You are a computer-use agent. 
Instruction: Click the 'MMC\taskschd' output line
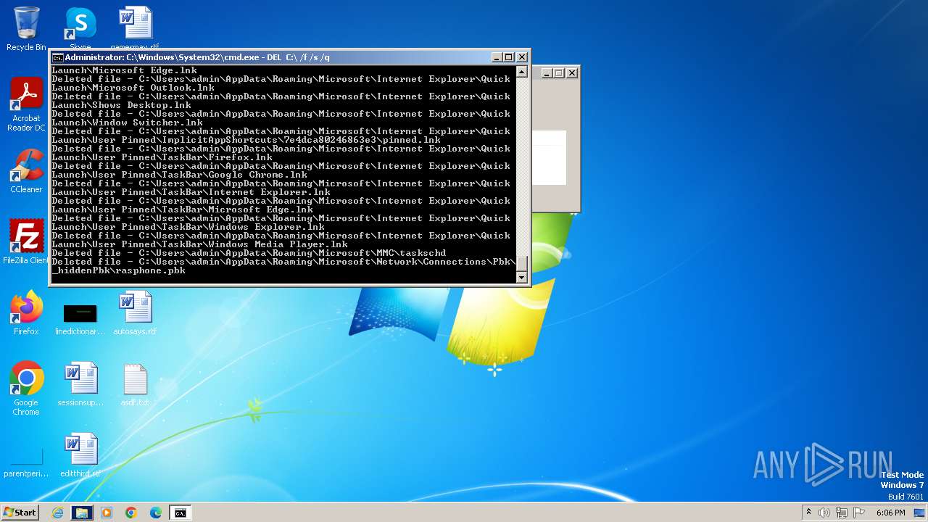(249, 253)
